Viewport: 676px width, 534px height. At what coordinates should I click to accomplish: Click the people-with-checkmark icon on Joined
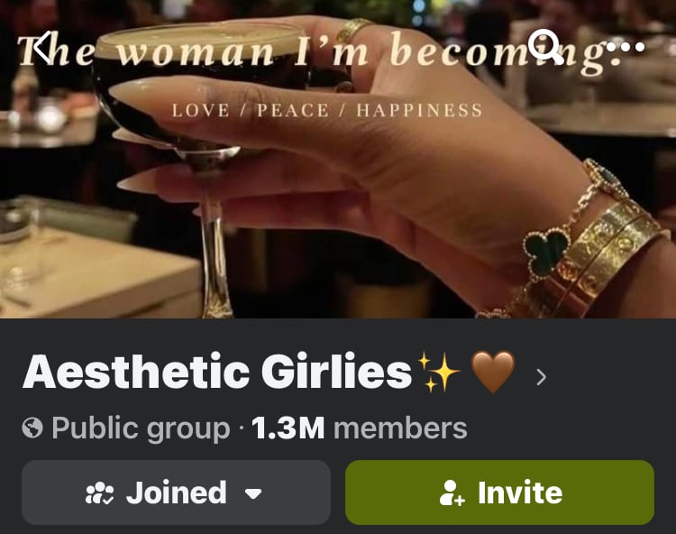(99, 493)
